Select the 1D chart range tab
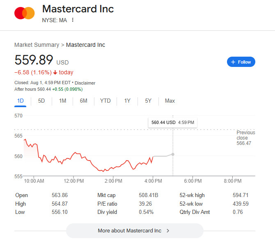 (x=21, y=101)
